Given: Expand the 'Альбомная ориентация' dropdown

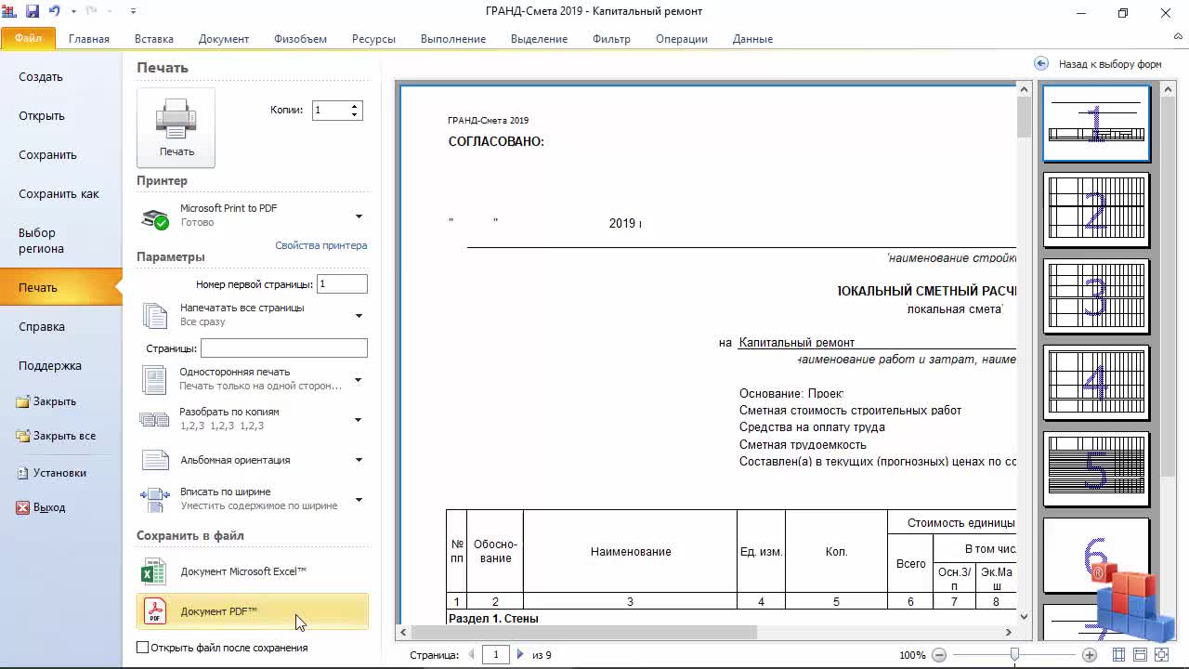Looking at the screenshot, I should click(x=359, y=460).
